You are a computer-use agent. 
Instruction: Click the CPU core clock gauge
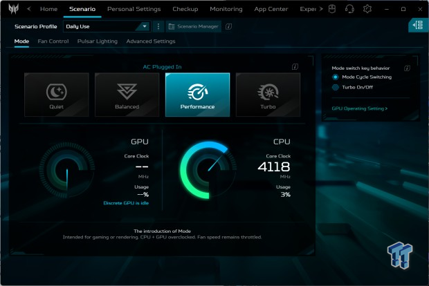[x=208, y=170]
